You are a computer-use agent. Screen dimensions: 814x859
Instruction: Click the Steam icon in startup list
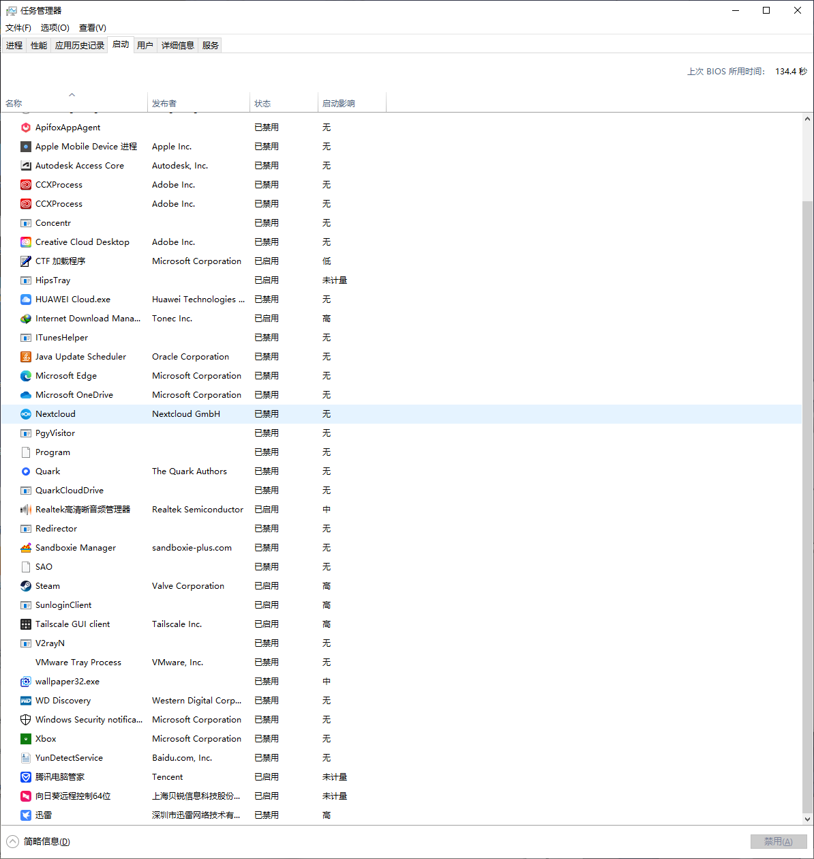tap(26, 586)
